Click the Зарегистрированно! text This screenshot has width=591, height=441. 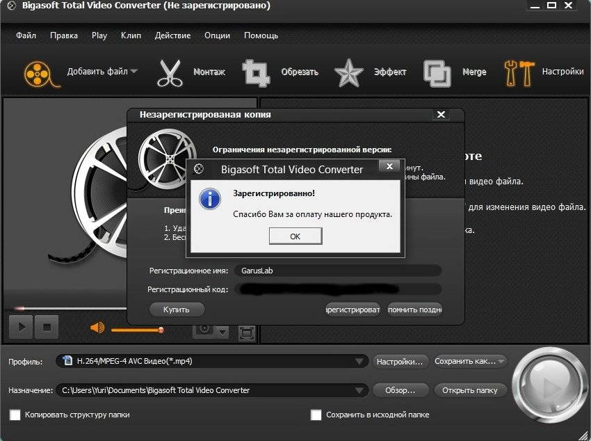(274, 193)
